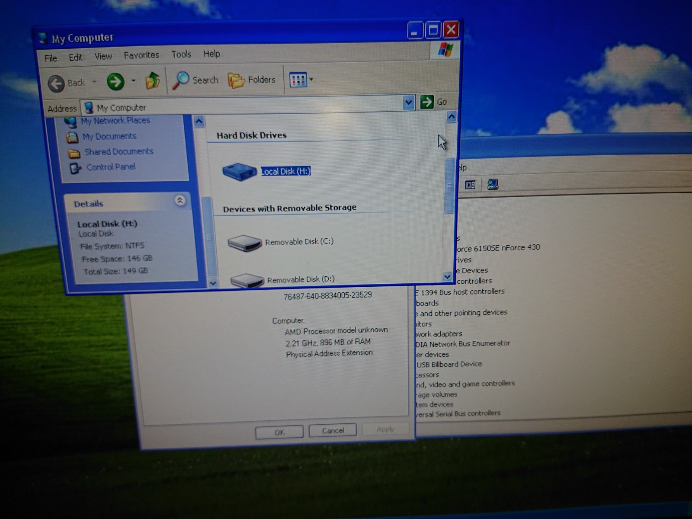
Task: Select 1394 Bus host controllers in Device Manager
Action: pyautogui.click(x=460, y=292)
